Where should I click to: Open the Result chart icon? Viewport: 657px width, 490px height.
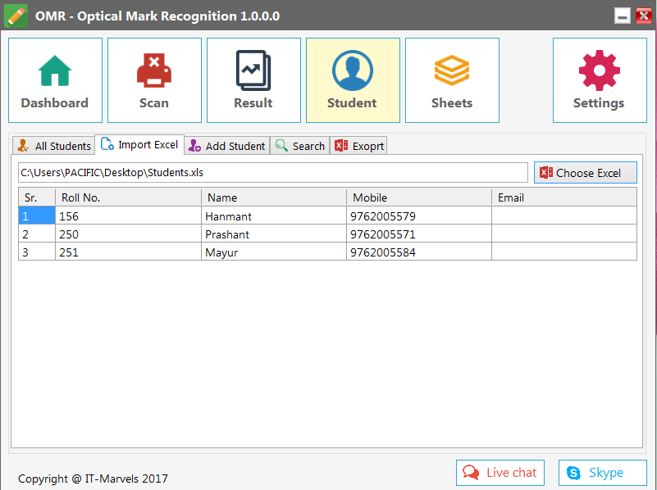pos(253,70)
